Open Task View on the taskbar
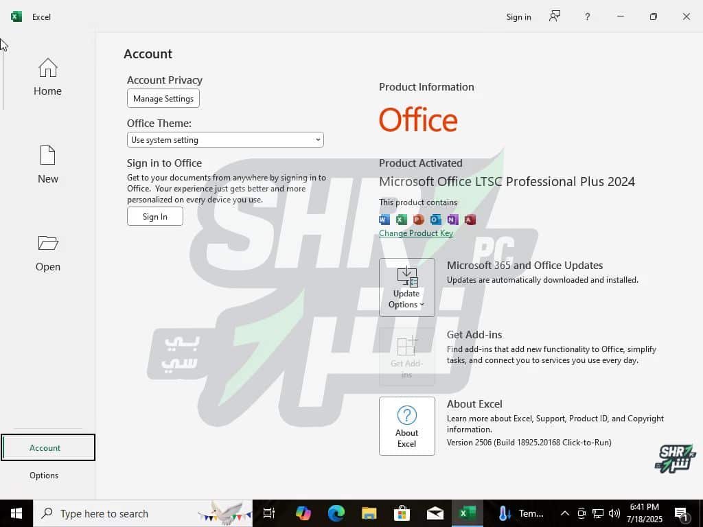 [269, 513]
